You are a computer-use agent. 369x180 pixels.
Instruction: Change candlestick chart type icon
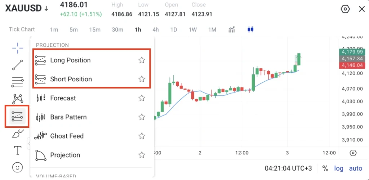(250, 30)
